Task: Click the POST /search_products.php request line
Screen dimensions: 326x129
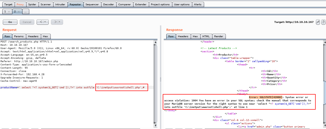Action: coord(26,42)
